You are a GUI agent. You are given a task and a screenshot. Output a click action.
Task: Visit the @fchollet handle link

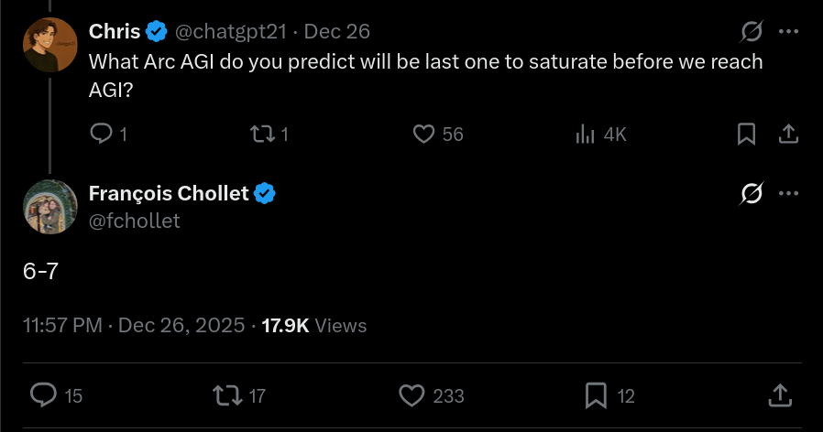[x=135, y=221]
